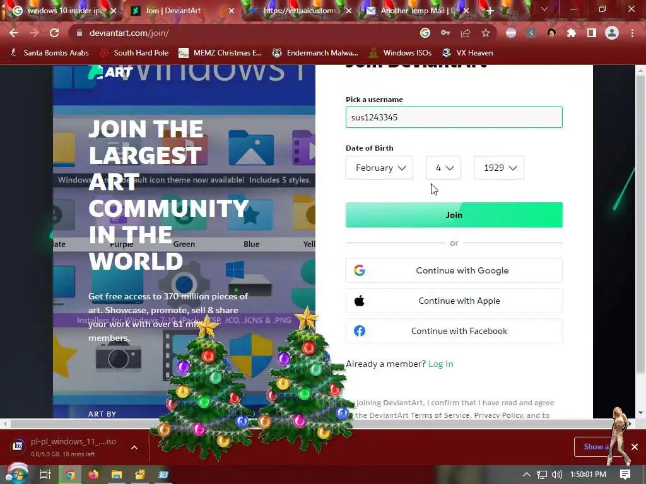Open Firefox from the taskbar
The image size is (646, 484).
click(93, 475)
